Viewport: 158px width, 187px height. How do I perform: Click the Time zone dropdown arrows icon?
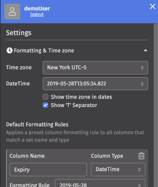pos(142,68)
